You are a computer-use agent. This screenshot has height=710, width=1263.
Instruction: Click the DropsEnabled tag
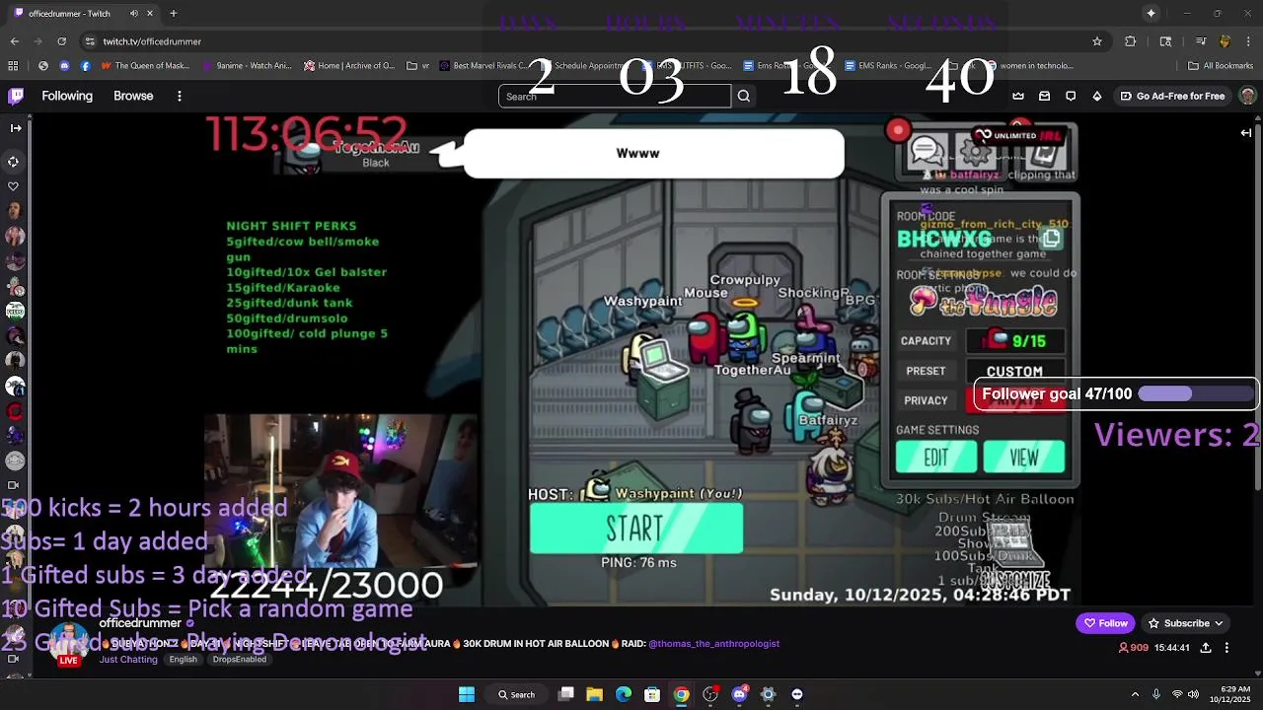[239, 659]
